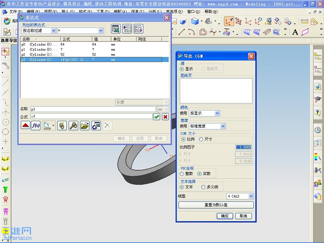
Task: Select the 比例 CGM size radio button
Action: coord(183,139)
